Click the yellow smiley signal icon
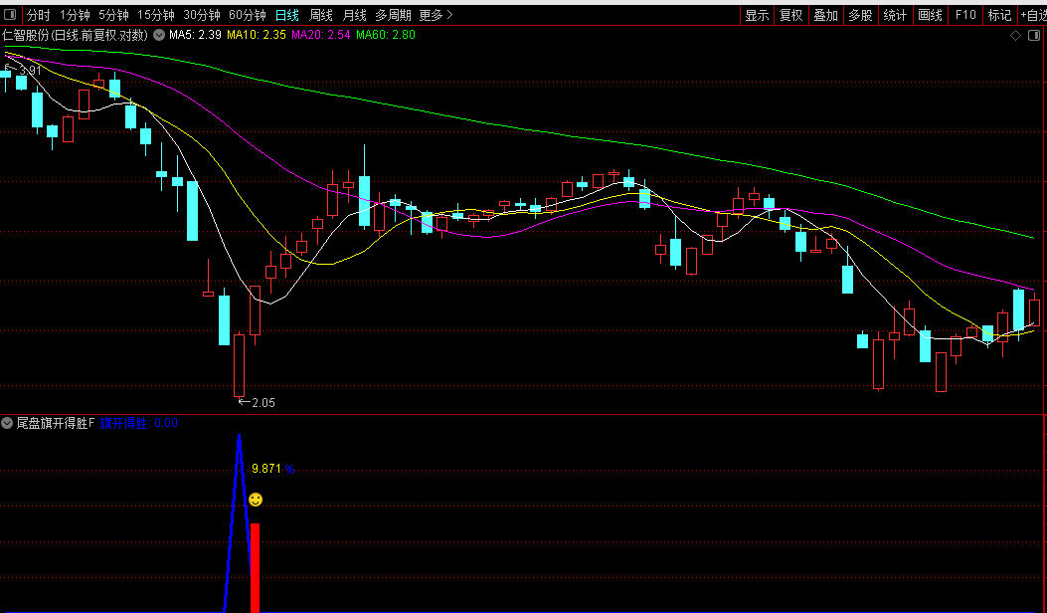 [x=256, y=500]
